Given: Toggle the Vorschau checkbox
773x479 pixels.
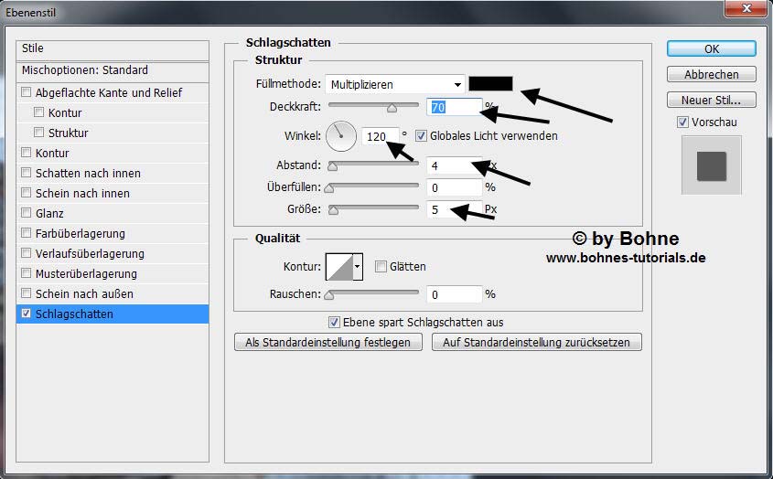Looking at the screenshot, I should tap(682, 122).
